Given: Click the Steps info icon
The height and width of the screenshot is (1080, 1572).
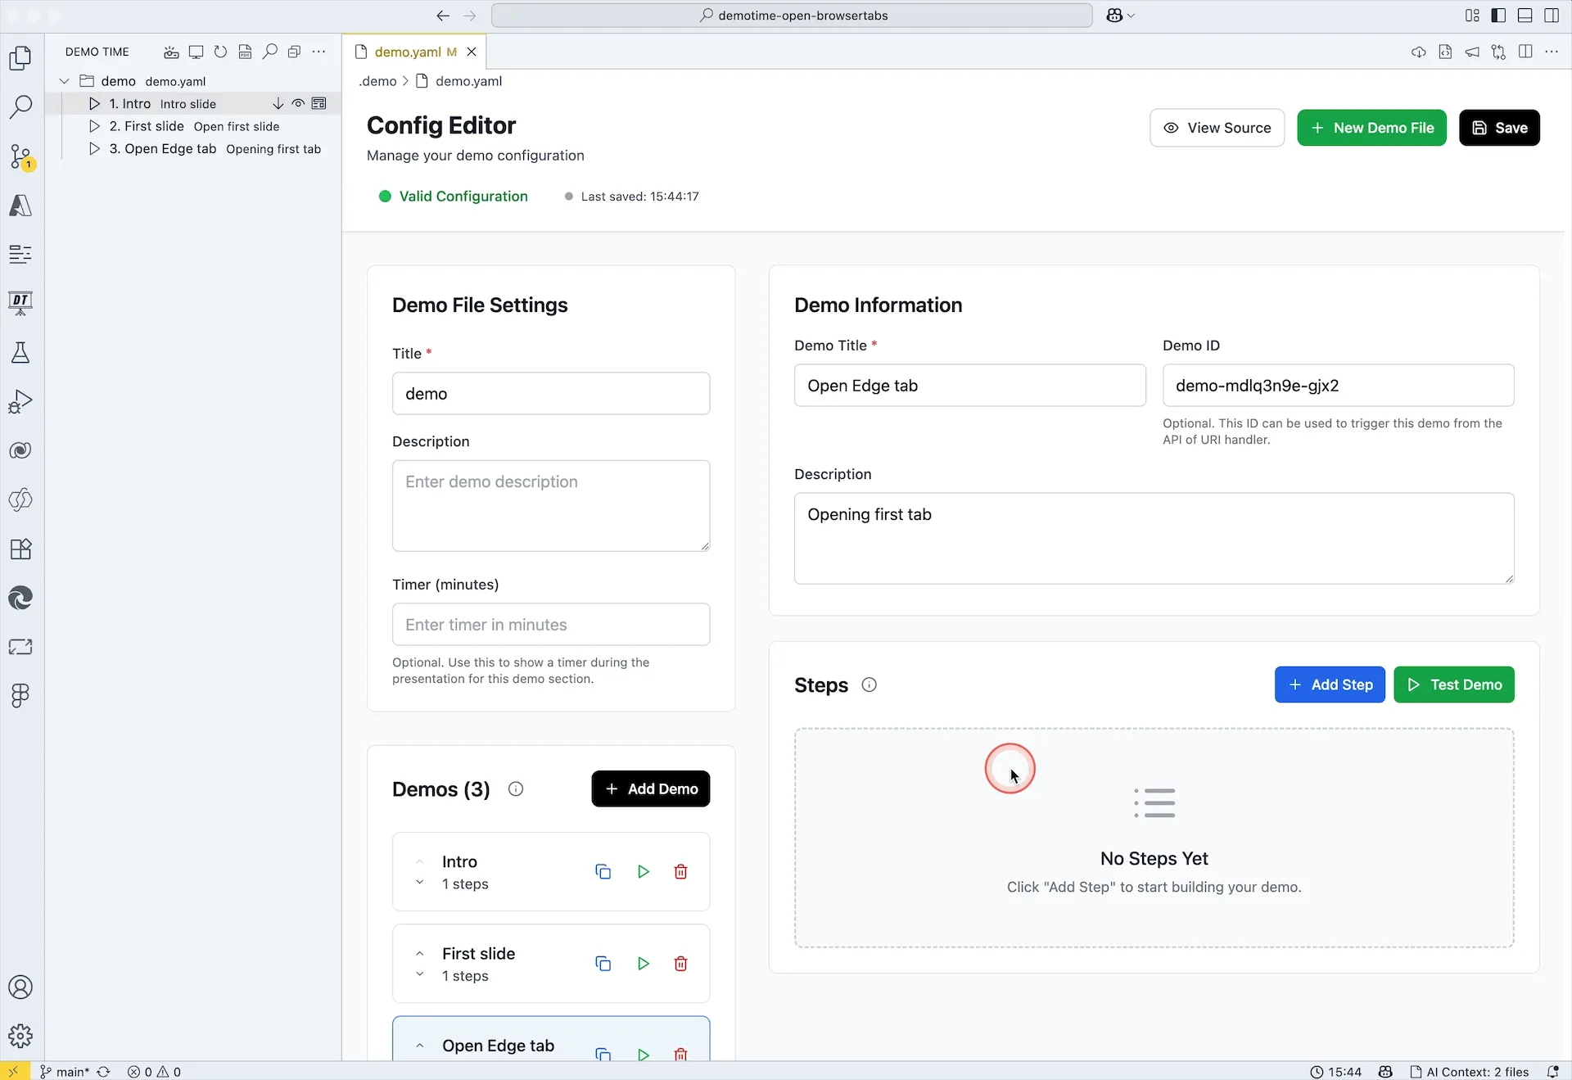Looking at the screenshot, I should [x=870, y=685].
